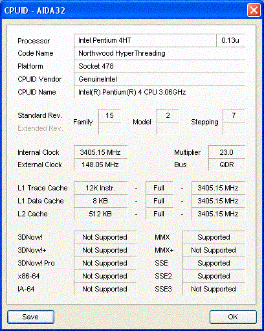The height and width of the screenshot is (331, 264).
Task: Click the SSE2 Supported value
Action: (x=214, y=276)
